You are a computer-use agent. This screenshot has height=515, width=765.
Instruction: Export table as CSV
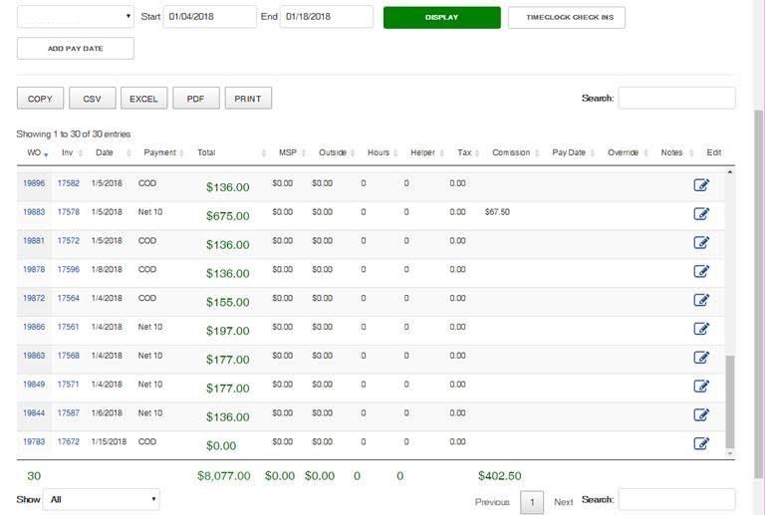click(x=93, y=99)
